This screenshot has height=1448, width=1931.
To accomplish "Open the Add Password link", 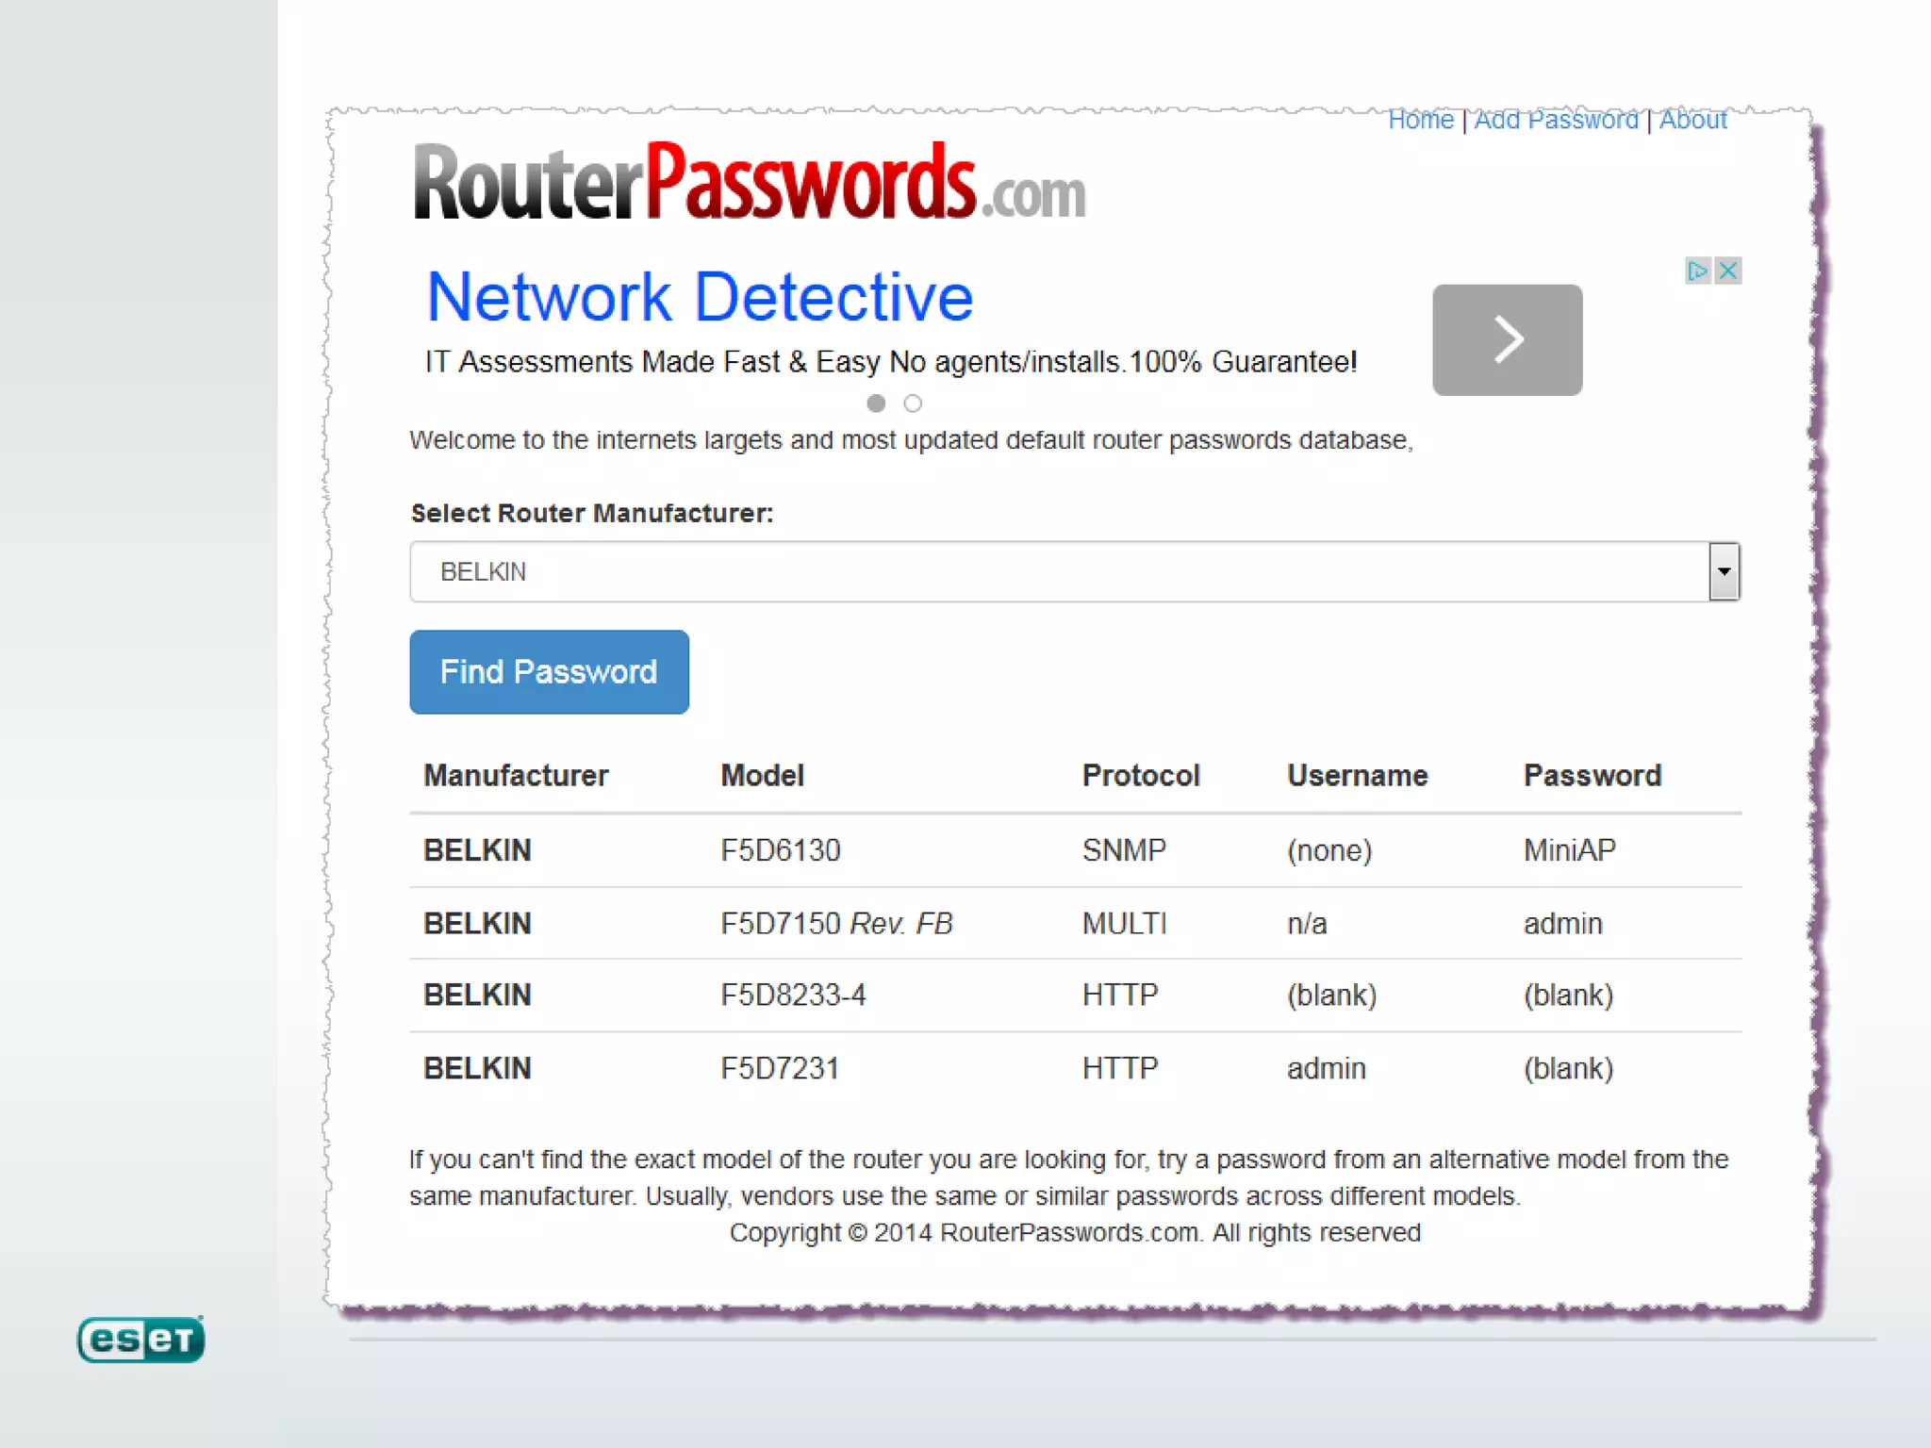I will tap(1556, 120).
